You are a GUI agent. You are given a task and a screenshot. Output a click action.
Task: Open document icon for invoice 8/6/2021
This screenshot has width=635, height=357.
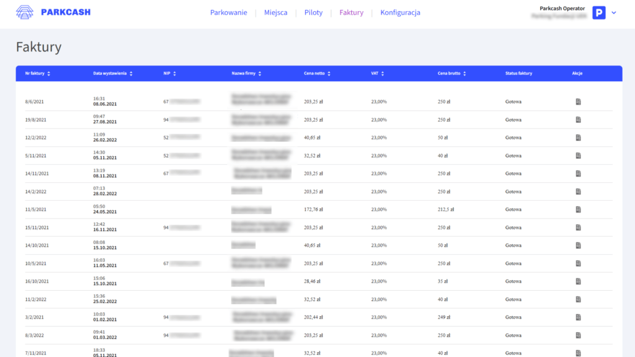(x=578, y=102)
